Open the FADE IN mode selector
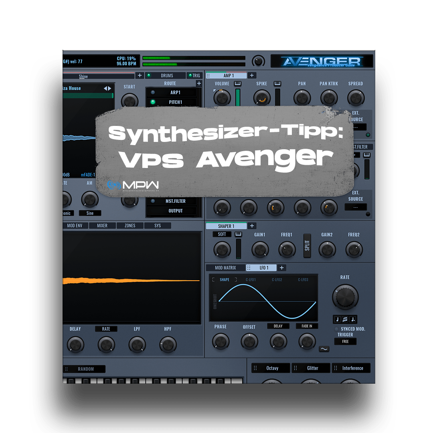The width and height of the screenshot is (433, 433). 307,326
